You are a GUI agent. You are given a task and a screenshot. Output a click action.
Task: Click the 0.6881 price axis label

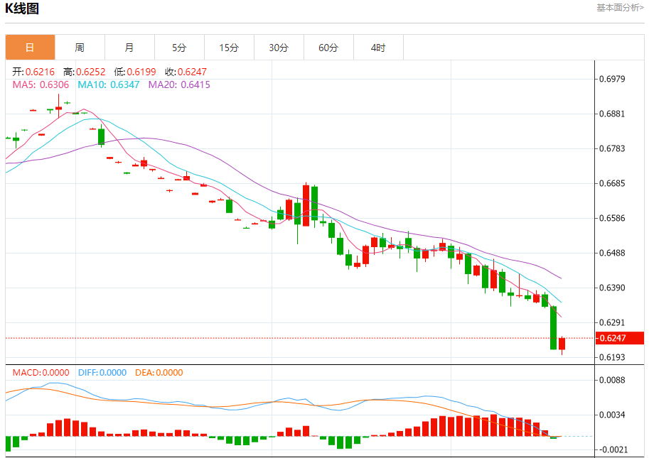coord(612,114)
